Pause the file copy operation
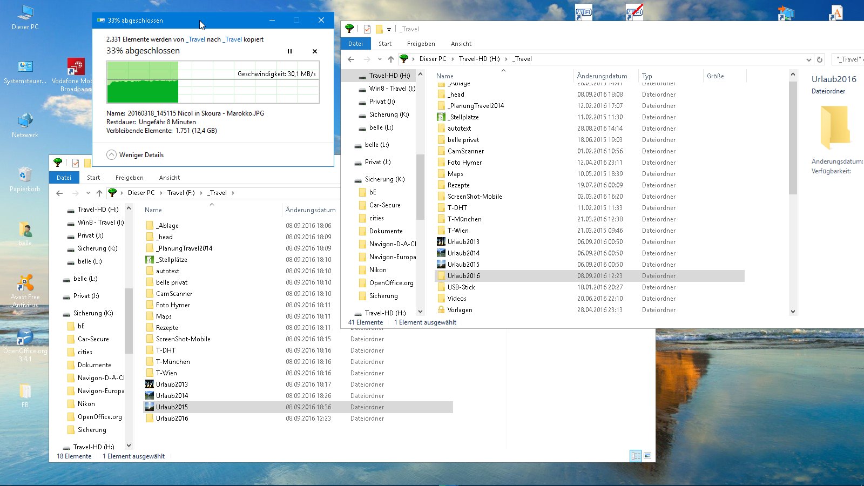The height and width of the screenshot is (486, 864). pyautogui.click(x=289, y=51)
